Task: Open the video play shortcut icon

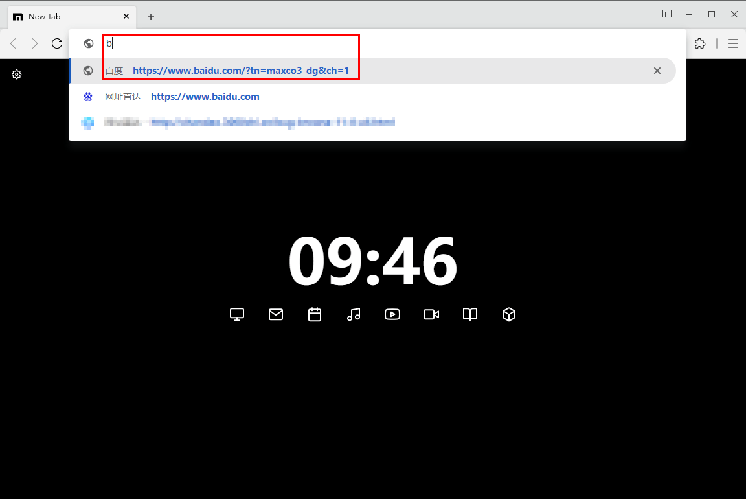Action: [392, 314]
